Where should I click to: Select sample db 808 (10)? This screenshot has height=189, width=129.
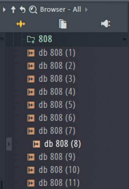(x=59, y=170)
